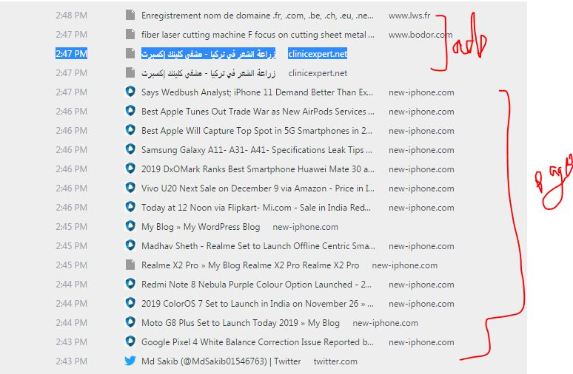This screenshot has height=374, width=573.
Task: Click the Twitter bird icon for Md Sakib
Action: click(130, 361)
